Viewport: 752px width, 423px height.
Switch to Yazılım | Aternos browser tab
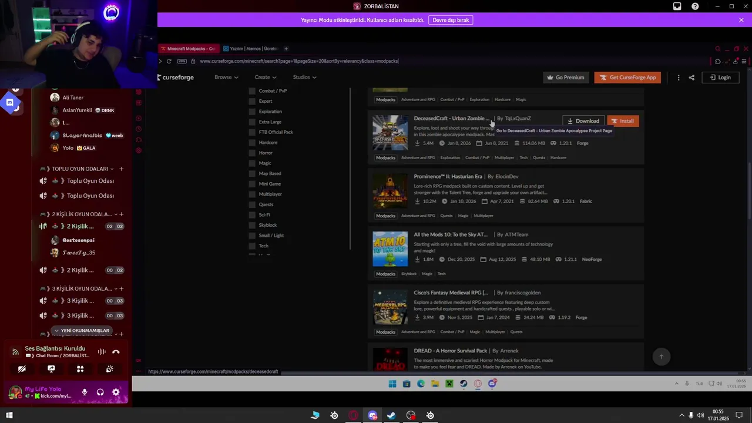pos(250,49)
